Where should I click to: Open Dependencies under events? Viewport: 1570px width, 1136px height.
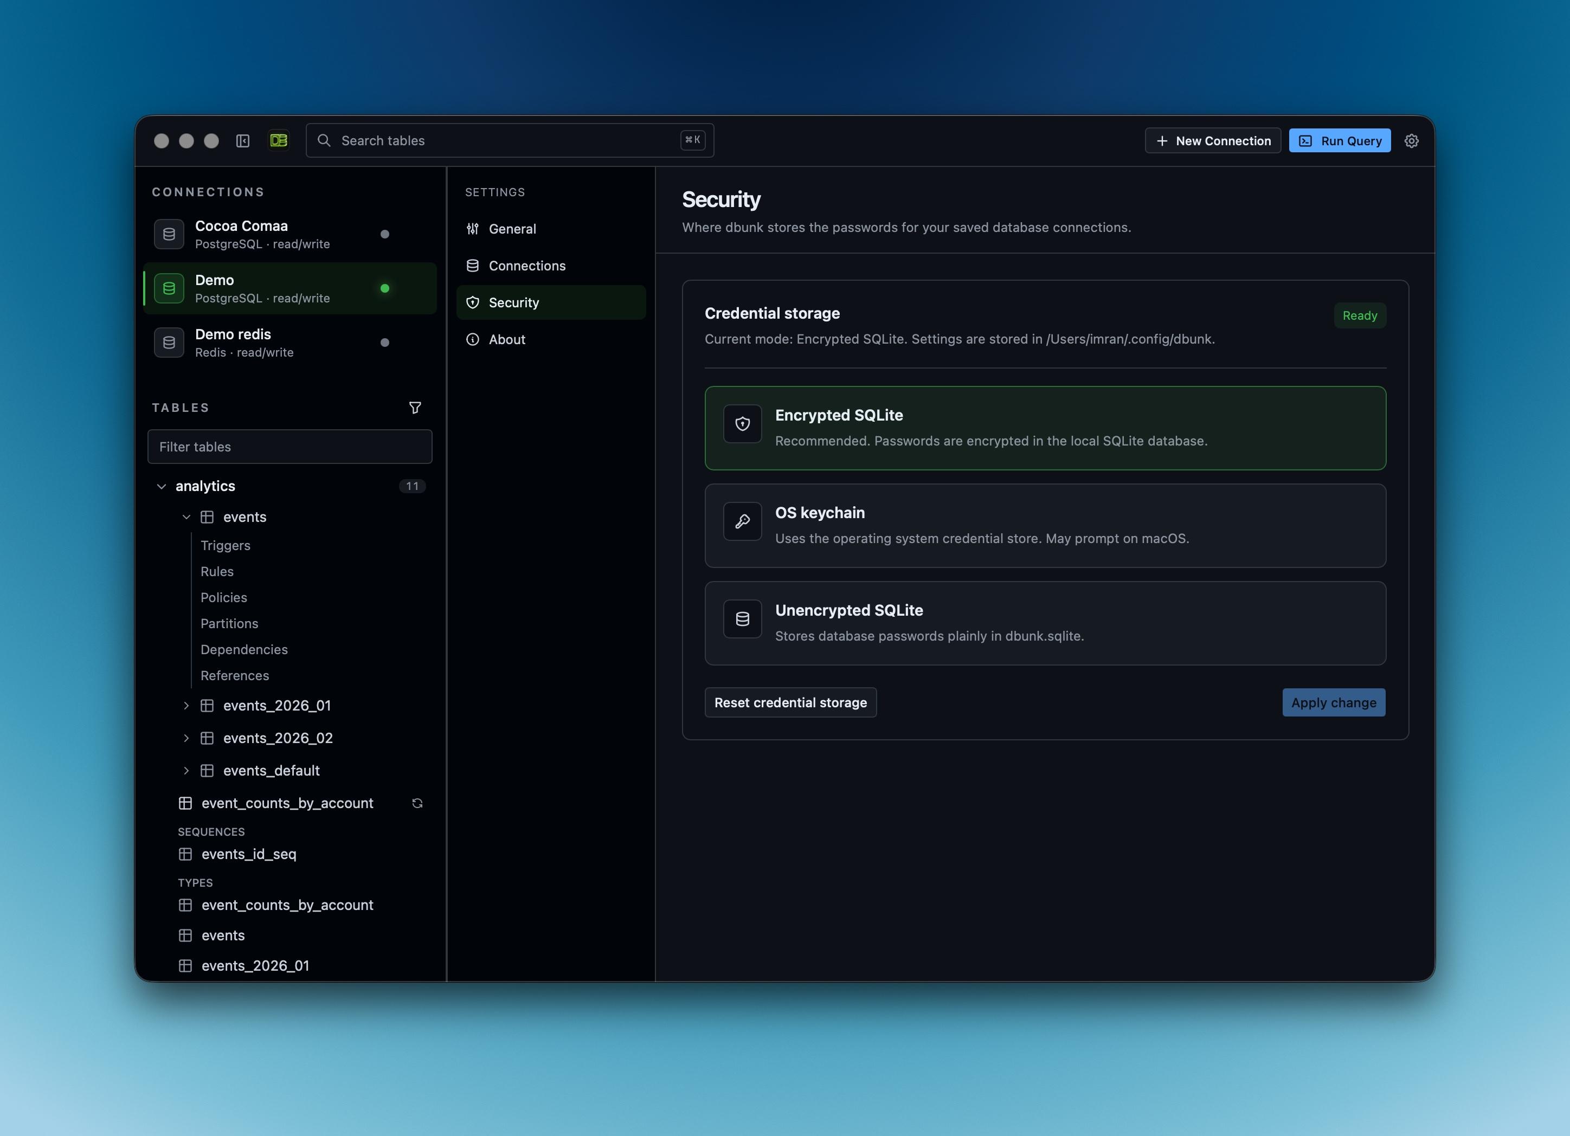tap(244, 649)
